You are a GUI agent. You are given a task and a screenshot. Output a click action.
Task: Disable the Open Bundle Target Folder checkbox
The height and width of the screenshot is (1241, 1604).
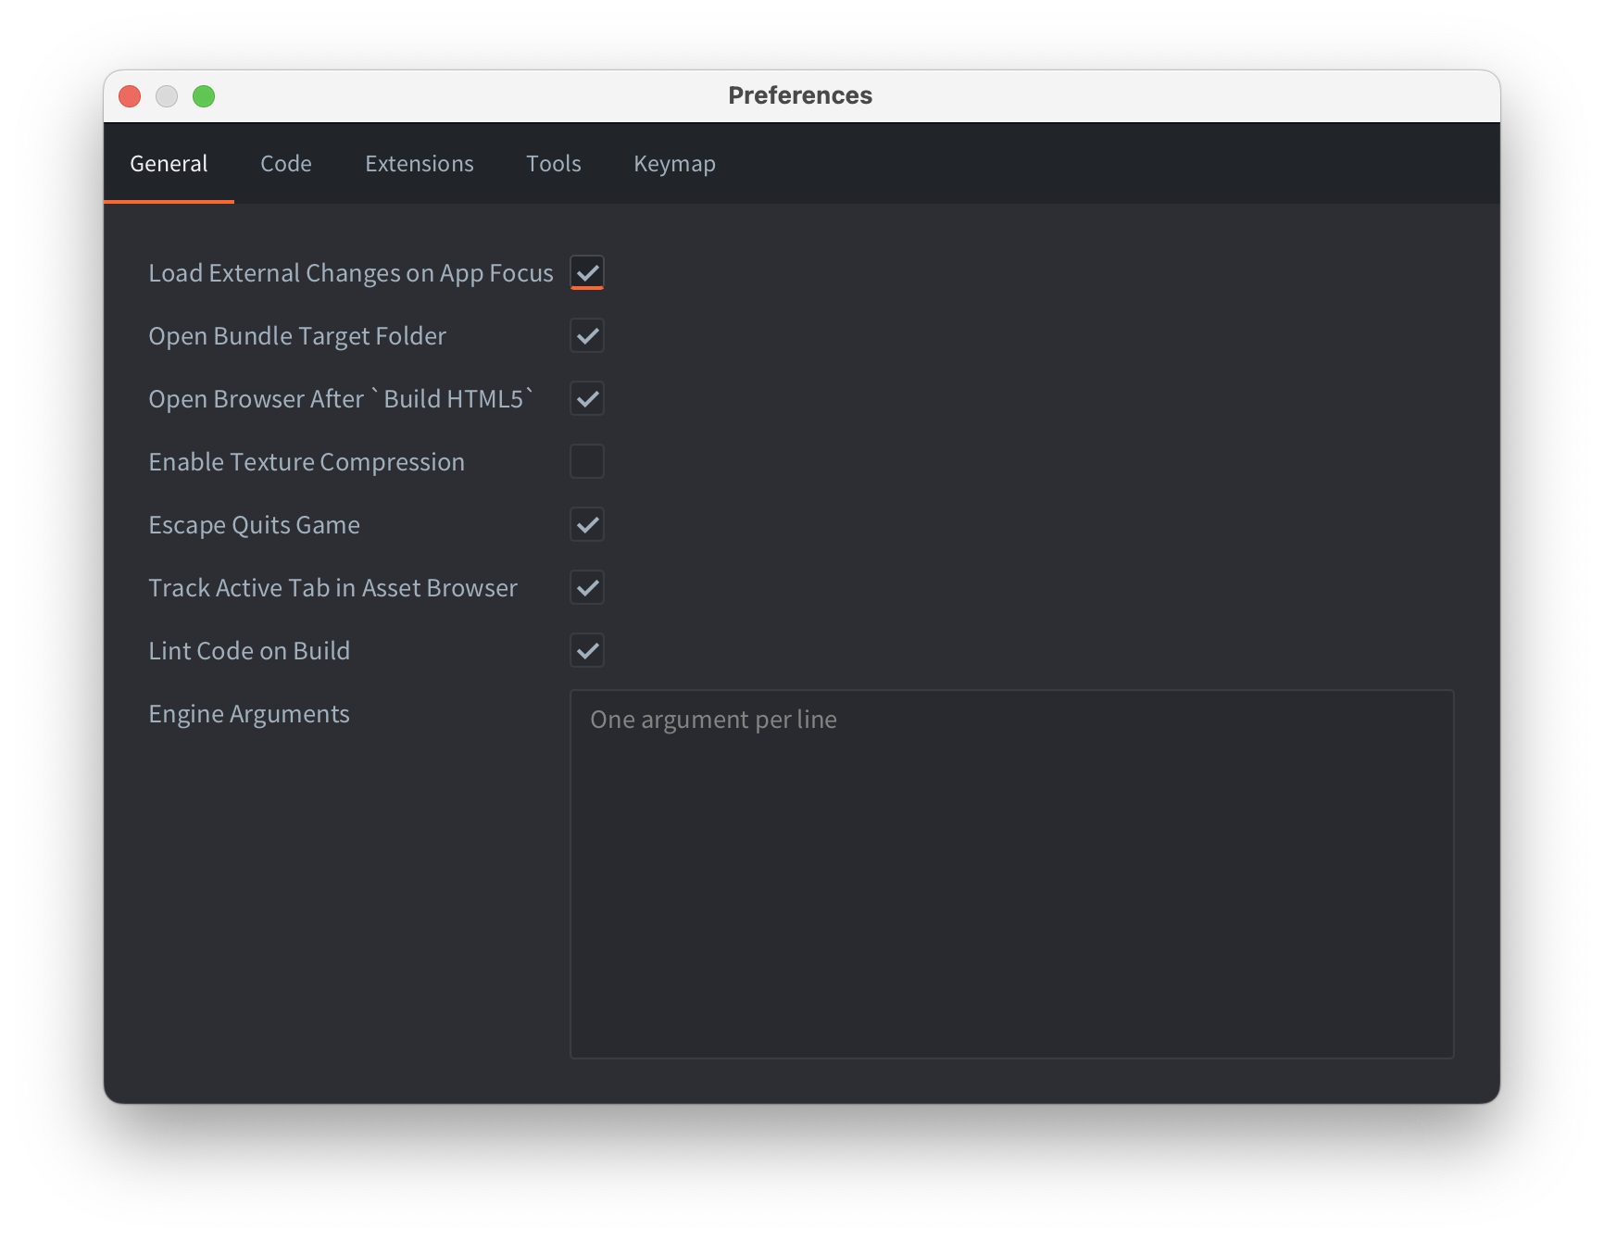[587, 336]
